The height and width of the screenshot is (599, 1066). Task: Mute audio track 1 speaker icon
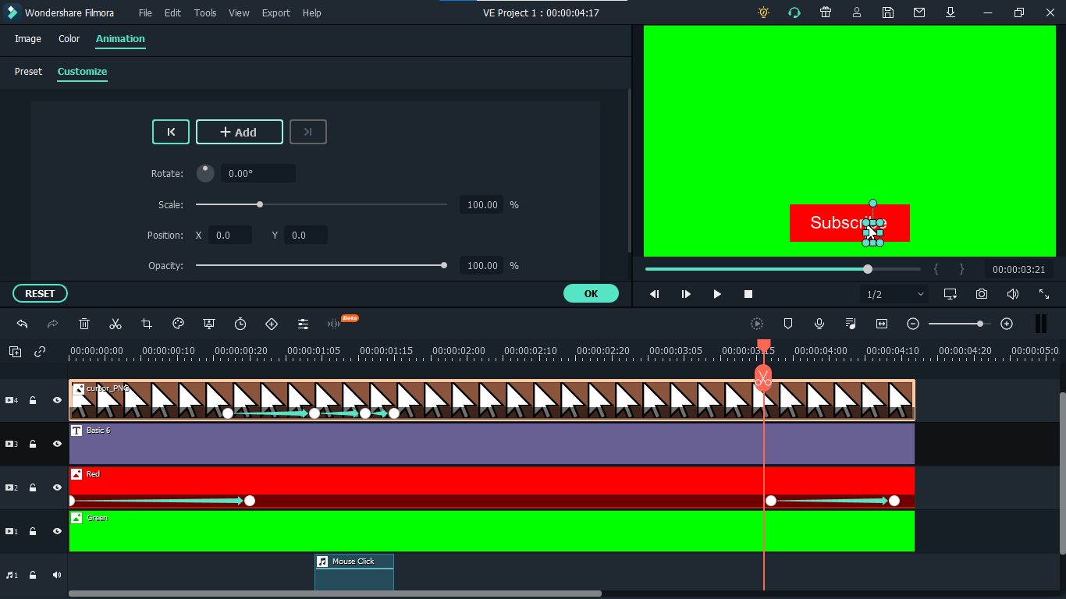pyautogui.click(x=57, y=575)
